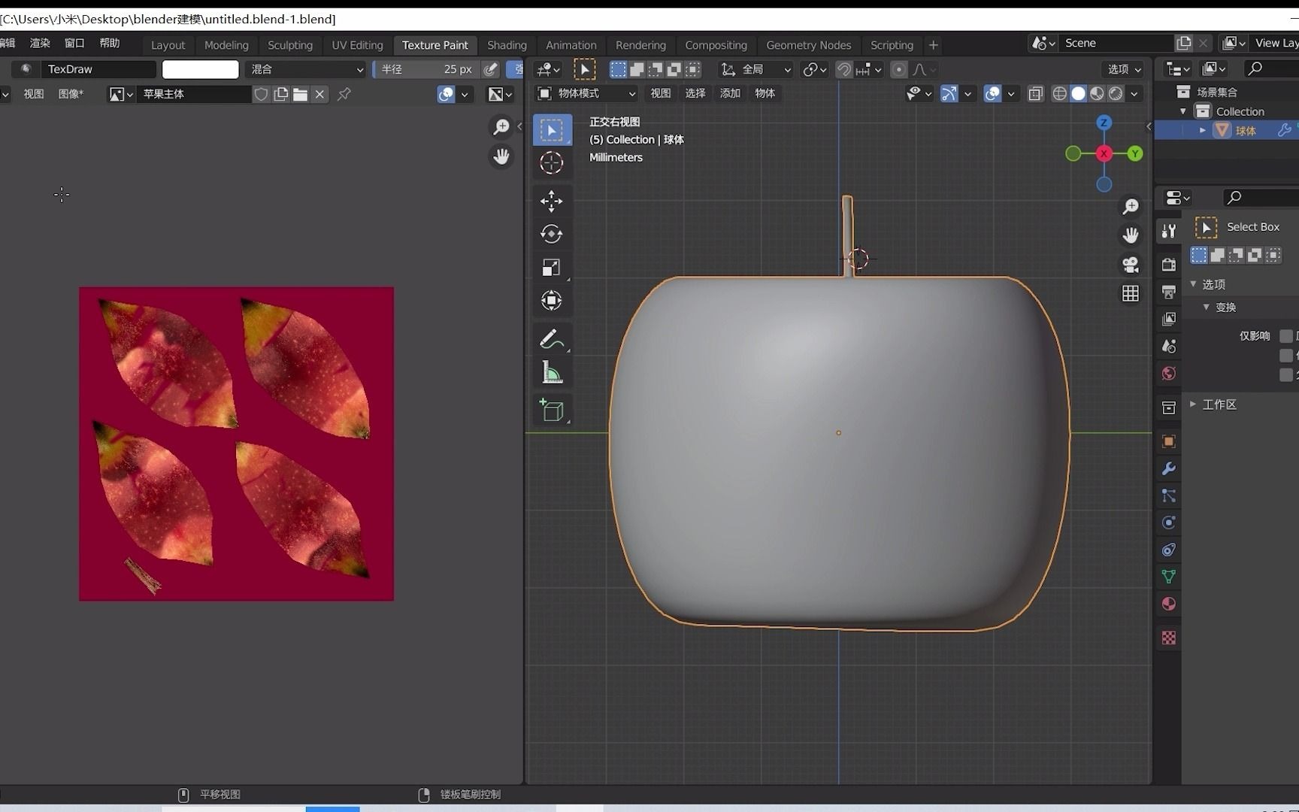Viewport: 1299px width, 812px height.
Task: Switch to wireframe shading
Action: [x=1060, y=93]
